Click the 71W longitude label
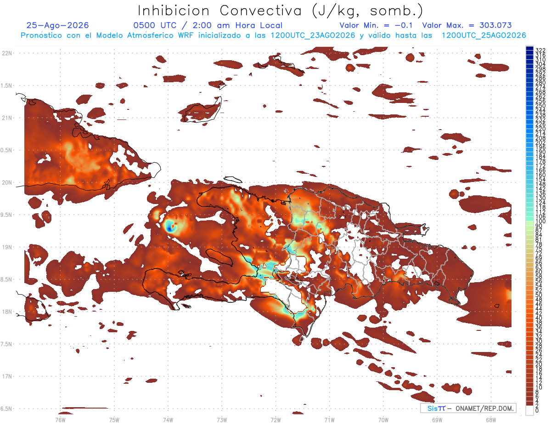The image size is (551, 426). (x=329, y=420)
